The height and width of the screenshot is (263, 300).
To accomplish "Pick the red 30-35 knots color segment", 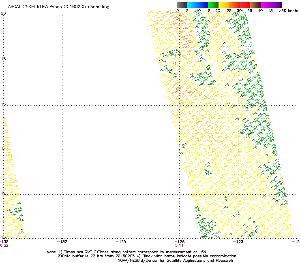I will [245, 5].
